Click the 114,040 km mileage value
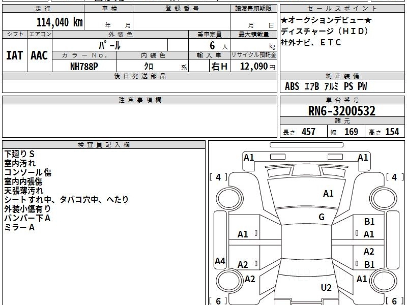Screen dimensions: 407x305 tap(59, 22)
